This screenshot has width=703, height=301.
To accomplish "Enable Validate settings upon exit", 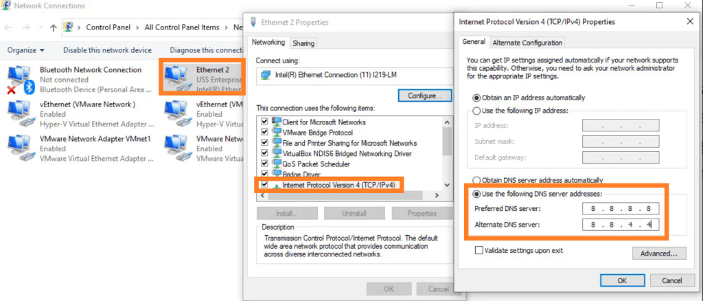I will click(x=479, y=251).
